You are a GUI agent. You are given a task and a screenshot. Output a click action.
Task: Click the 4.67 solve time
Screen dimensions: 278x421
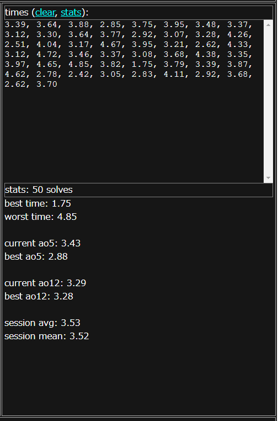110,44
